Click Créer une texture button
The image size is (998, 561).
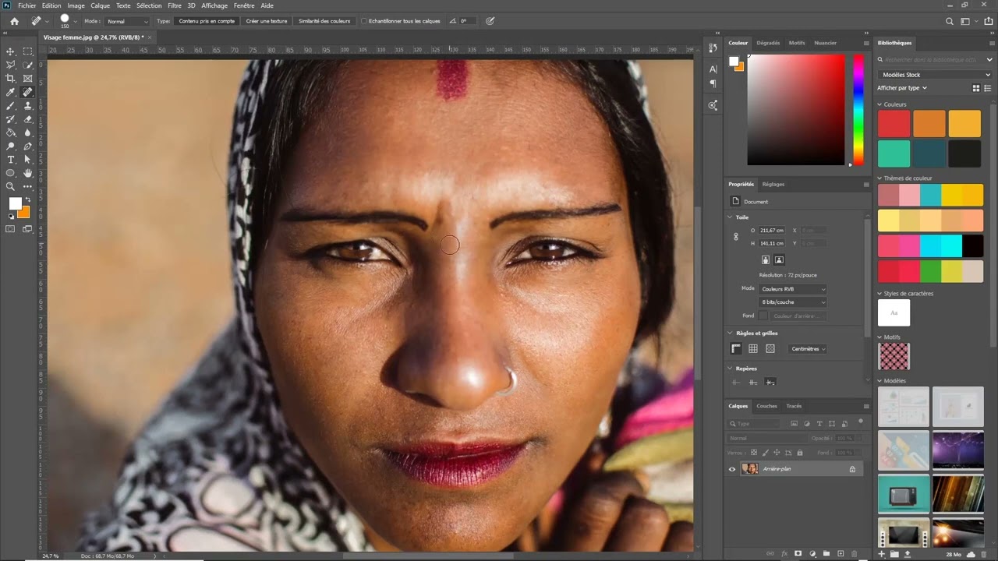coord(267,21)
